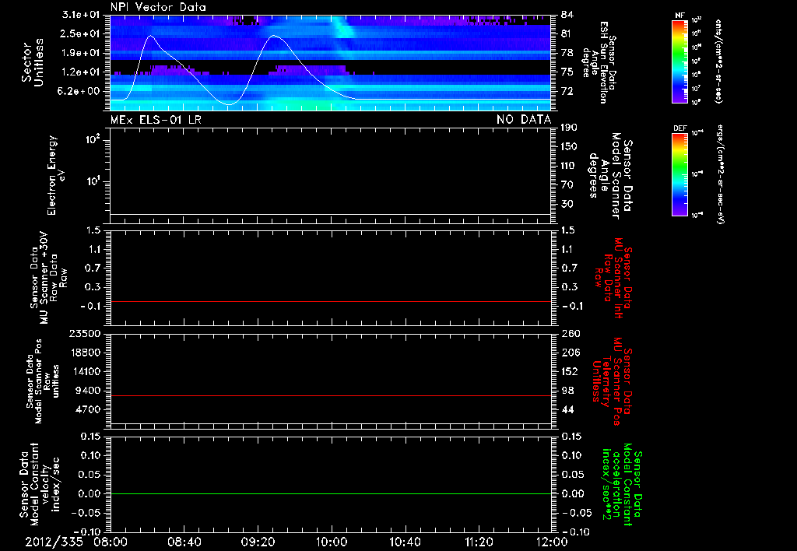797x551 pixels.
Task: Click the red 'MU Scanner Int Raw Data' axis title
Action: point(613,278)
